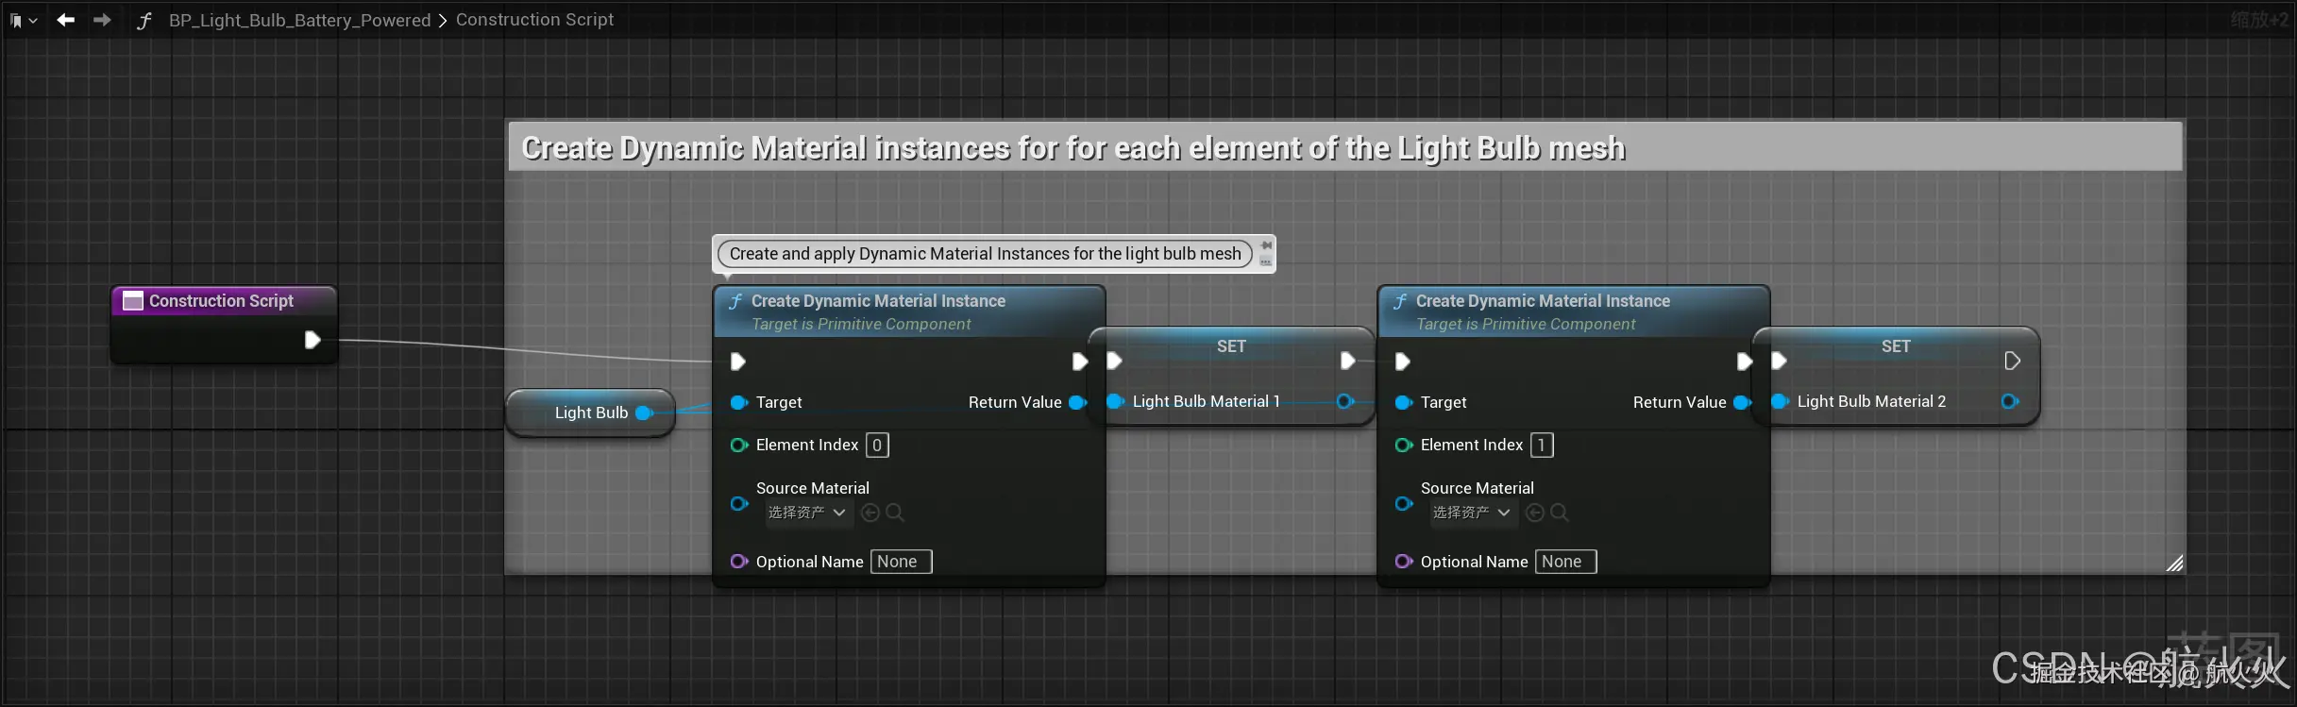Select first Create Dynamic Material Instance node header
This screenshot has height=707, width=2297.
coord(909,311)
